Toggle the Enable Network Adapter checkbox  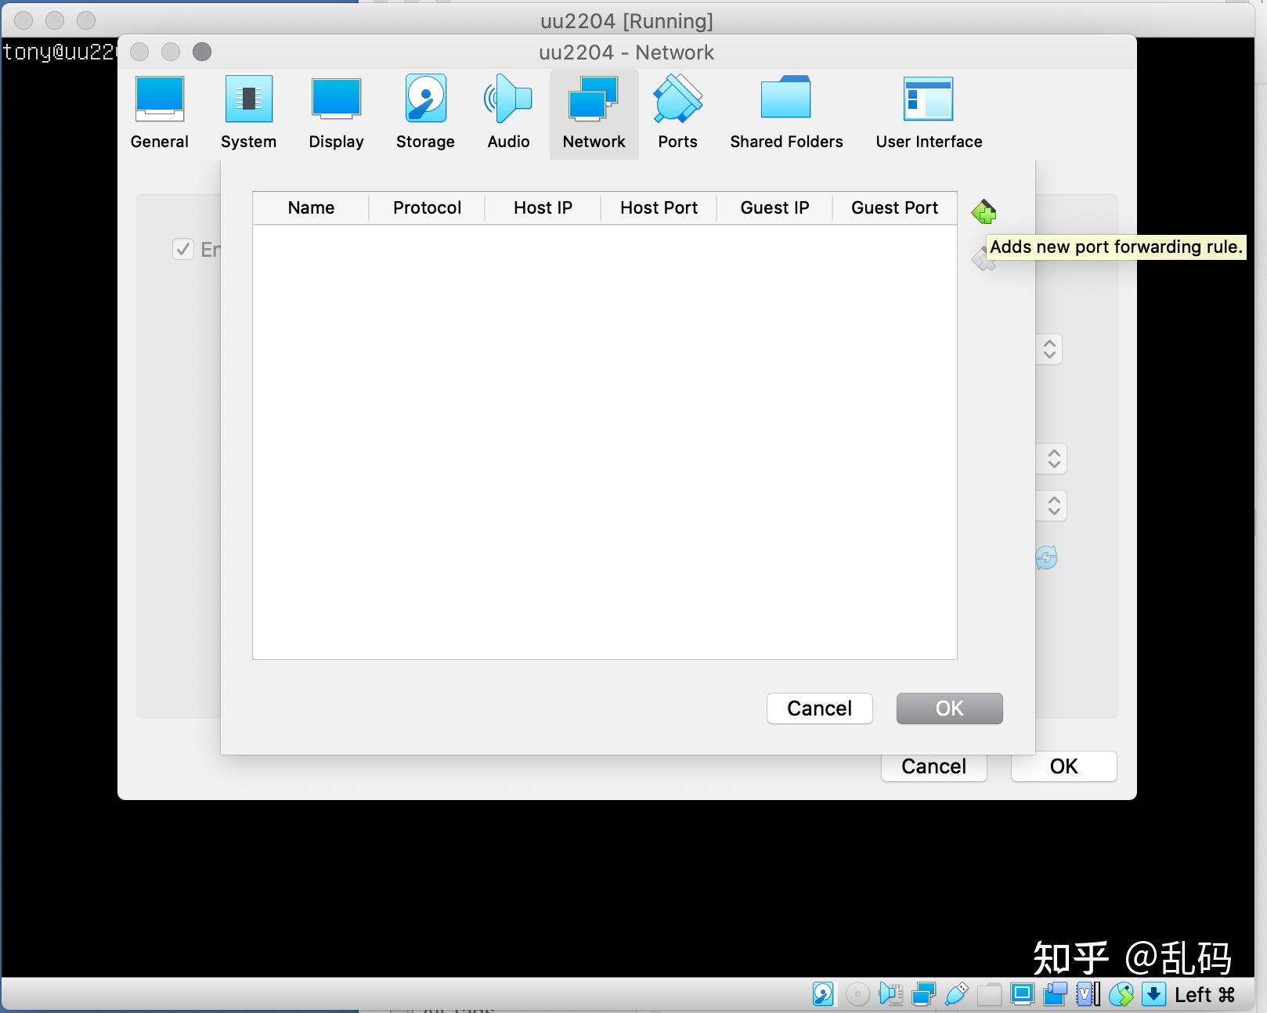[182, 249]
